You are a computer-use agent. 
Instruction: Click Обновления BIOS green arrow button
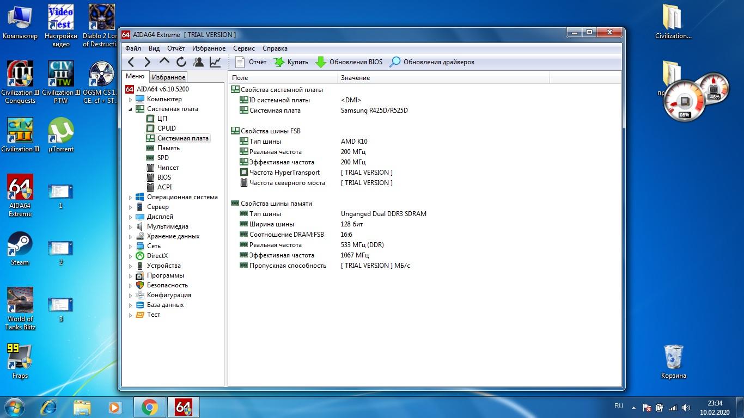click(349, 62)
